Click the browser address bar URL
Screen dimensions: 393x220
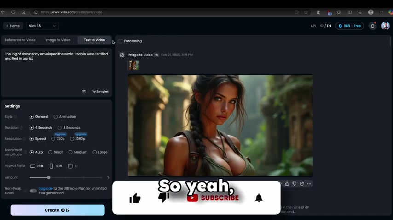point(71,12)
